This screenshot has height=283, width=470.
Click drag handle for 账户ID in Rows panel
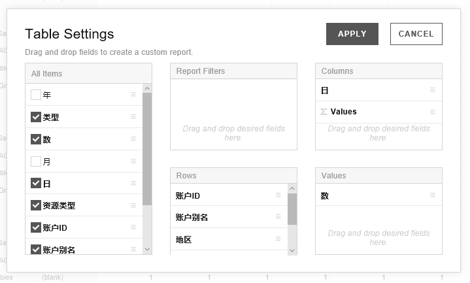click(278, 195)
